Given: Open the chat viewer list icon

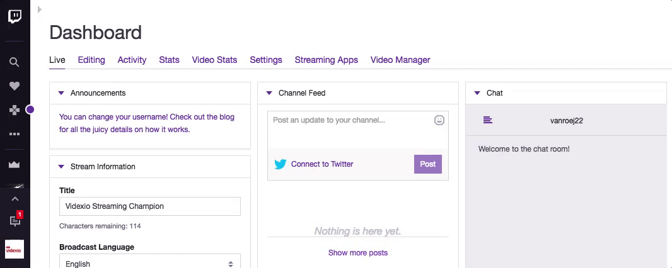Looking at the screenshot, I should click(487, 120).
